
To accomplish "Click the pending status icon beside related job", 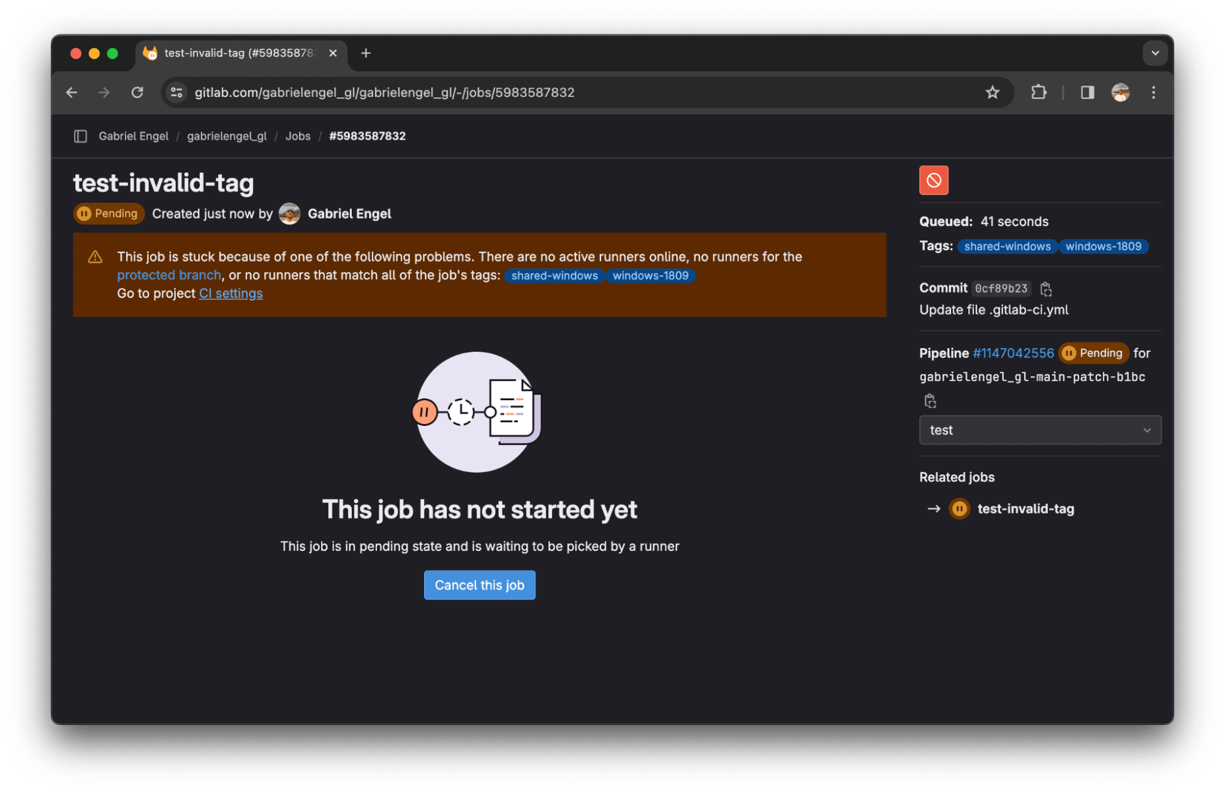I will pos(959,509).
